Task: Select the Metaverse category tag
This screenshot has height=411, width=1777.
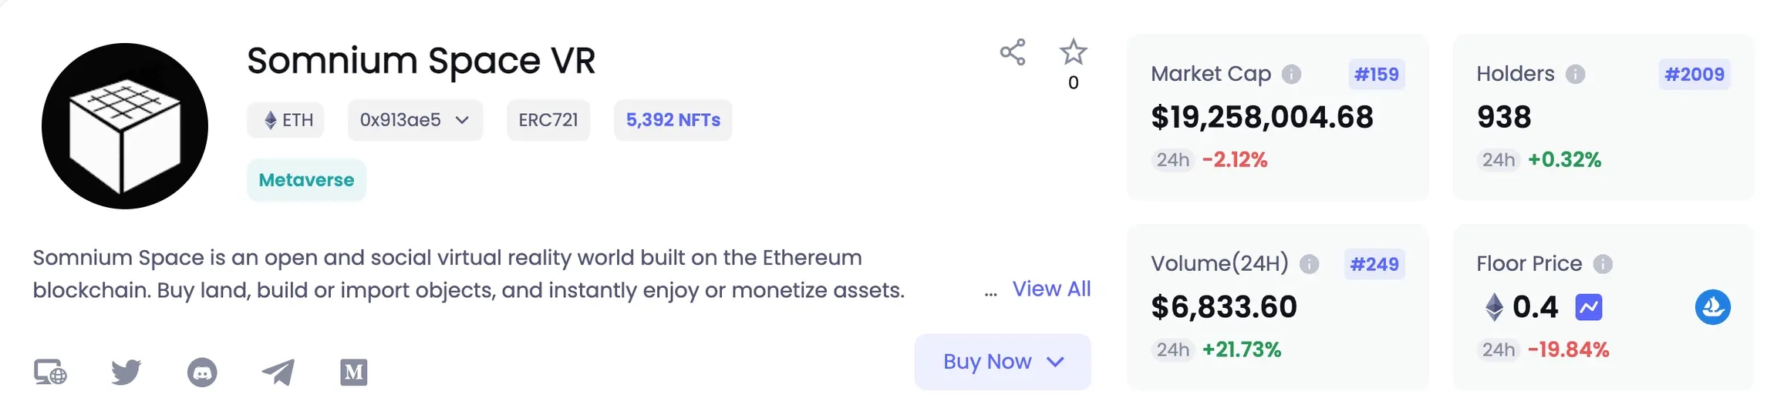Action: pos(306,180)
